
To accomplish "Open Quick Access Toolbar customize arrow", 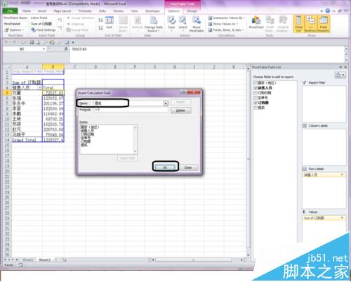I will point(73,42).
